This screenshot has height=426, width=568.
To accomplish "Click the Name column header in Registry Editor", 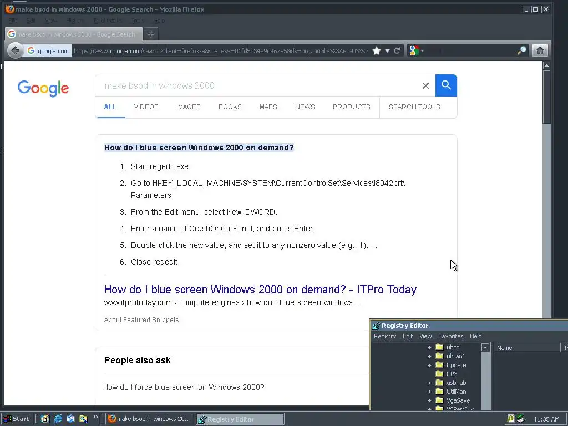I will (x=527, y=348).
